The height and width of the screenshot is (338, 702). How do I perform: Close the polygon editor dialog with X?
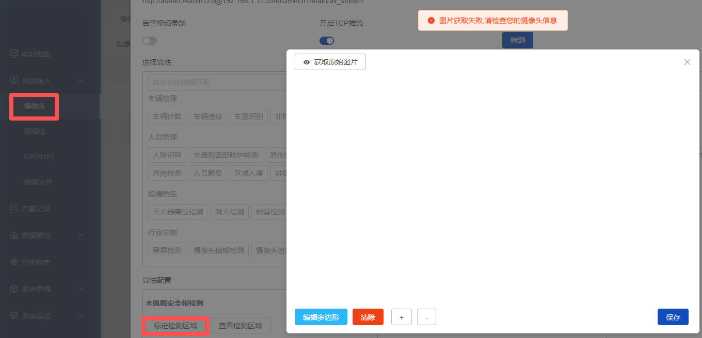pos(687,62)
